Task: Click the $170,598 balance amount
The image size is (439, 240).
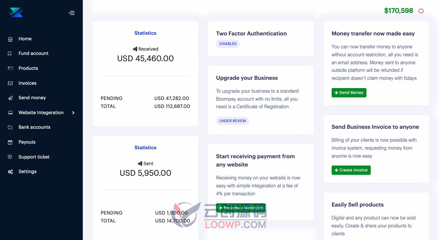Action: click(399, 11)
